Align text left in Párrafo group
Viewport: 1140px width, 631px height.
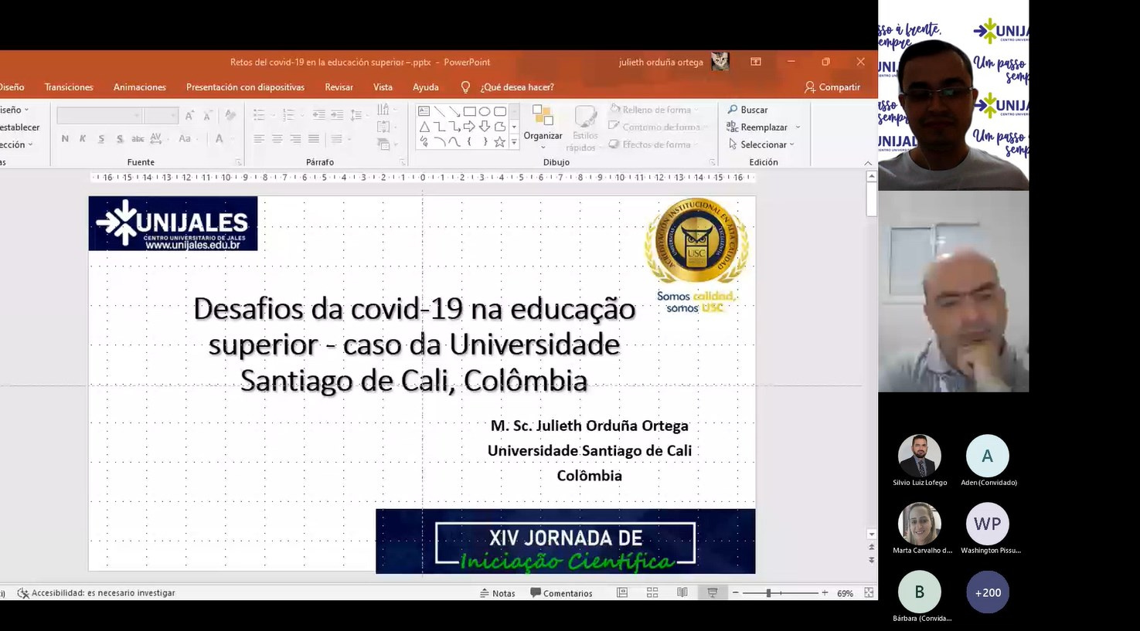click(x=259, y=139)
